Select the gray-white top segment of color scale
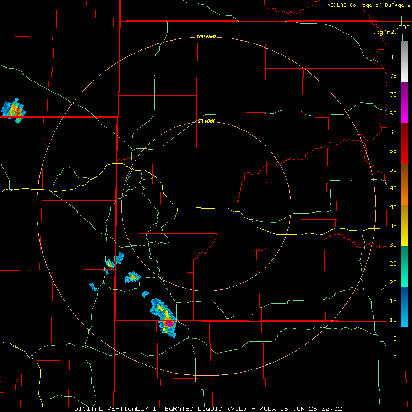The width and height of the screenshot is (412, 412). click(404, 61)
